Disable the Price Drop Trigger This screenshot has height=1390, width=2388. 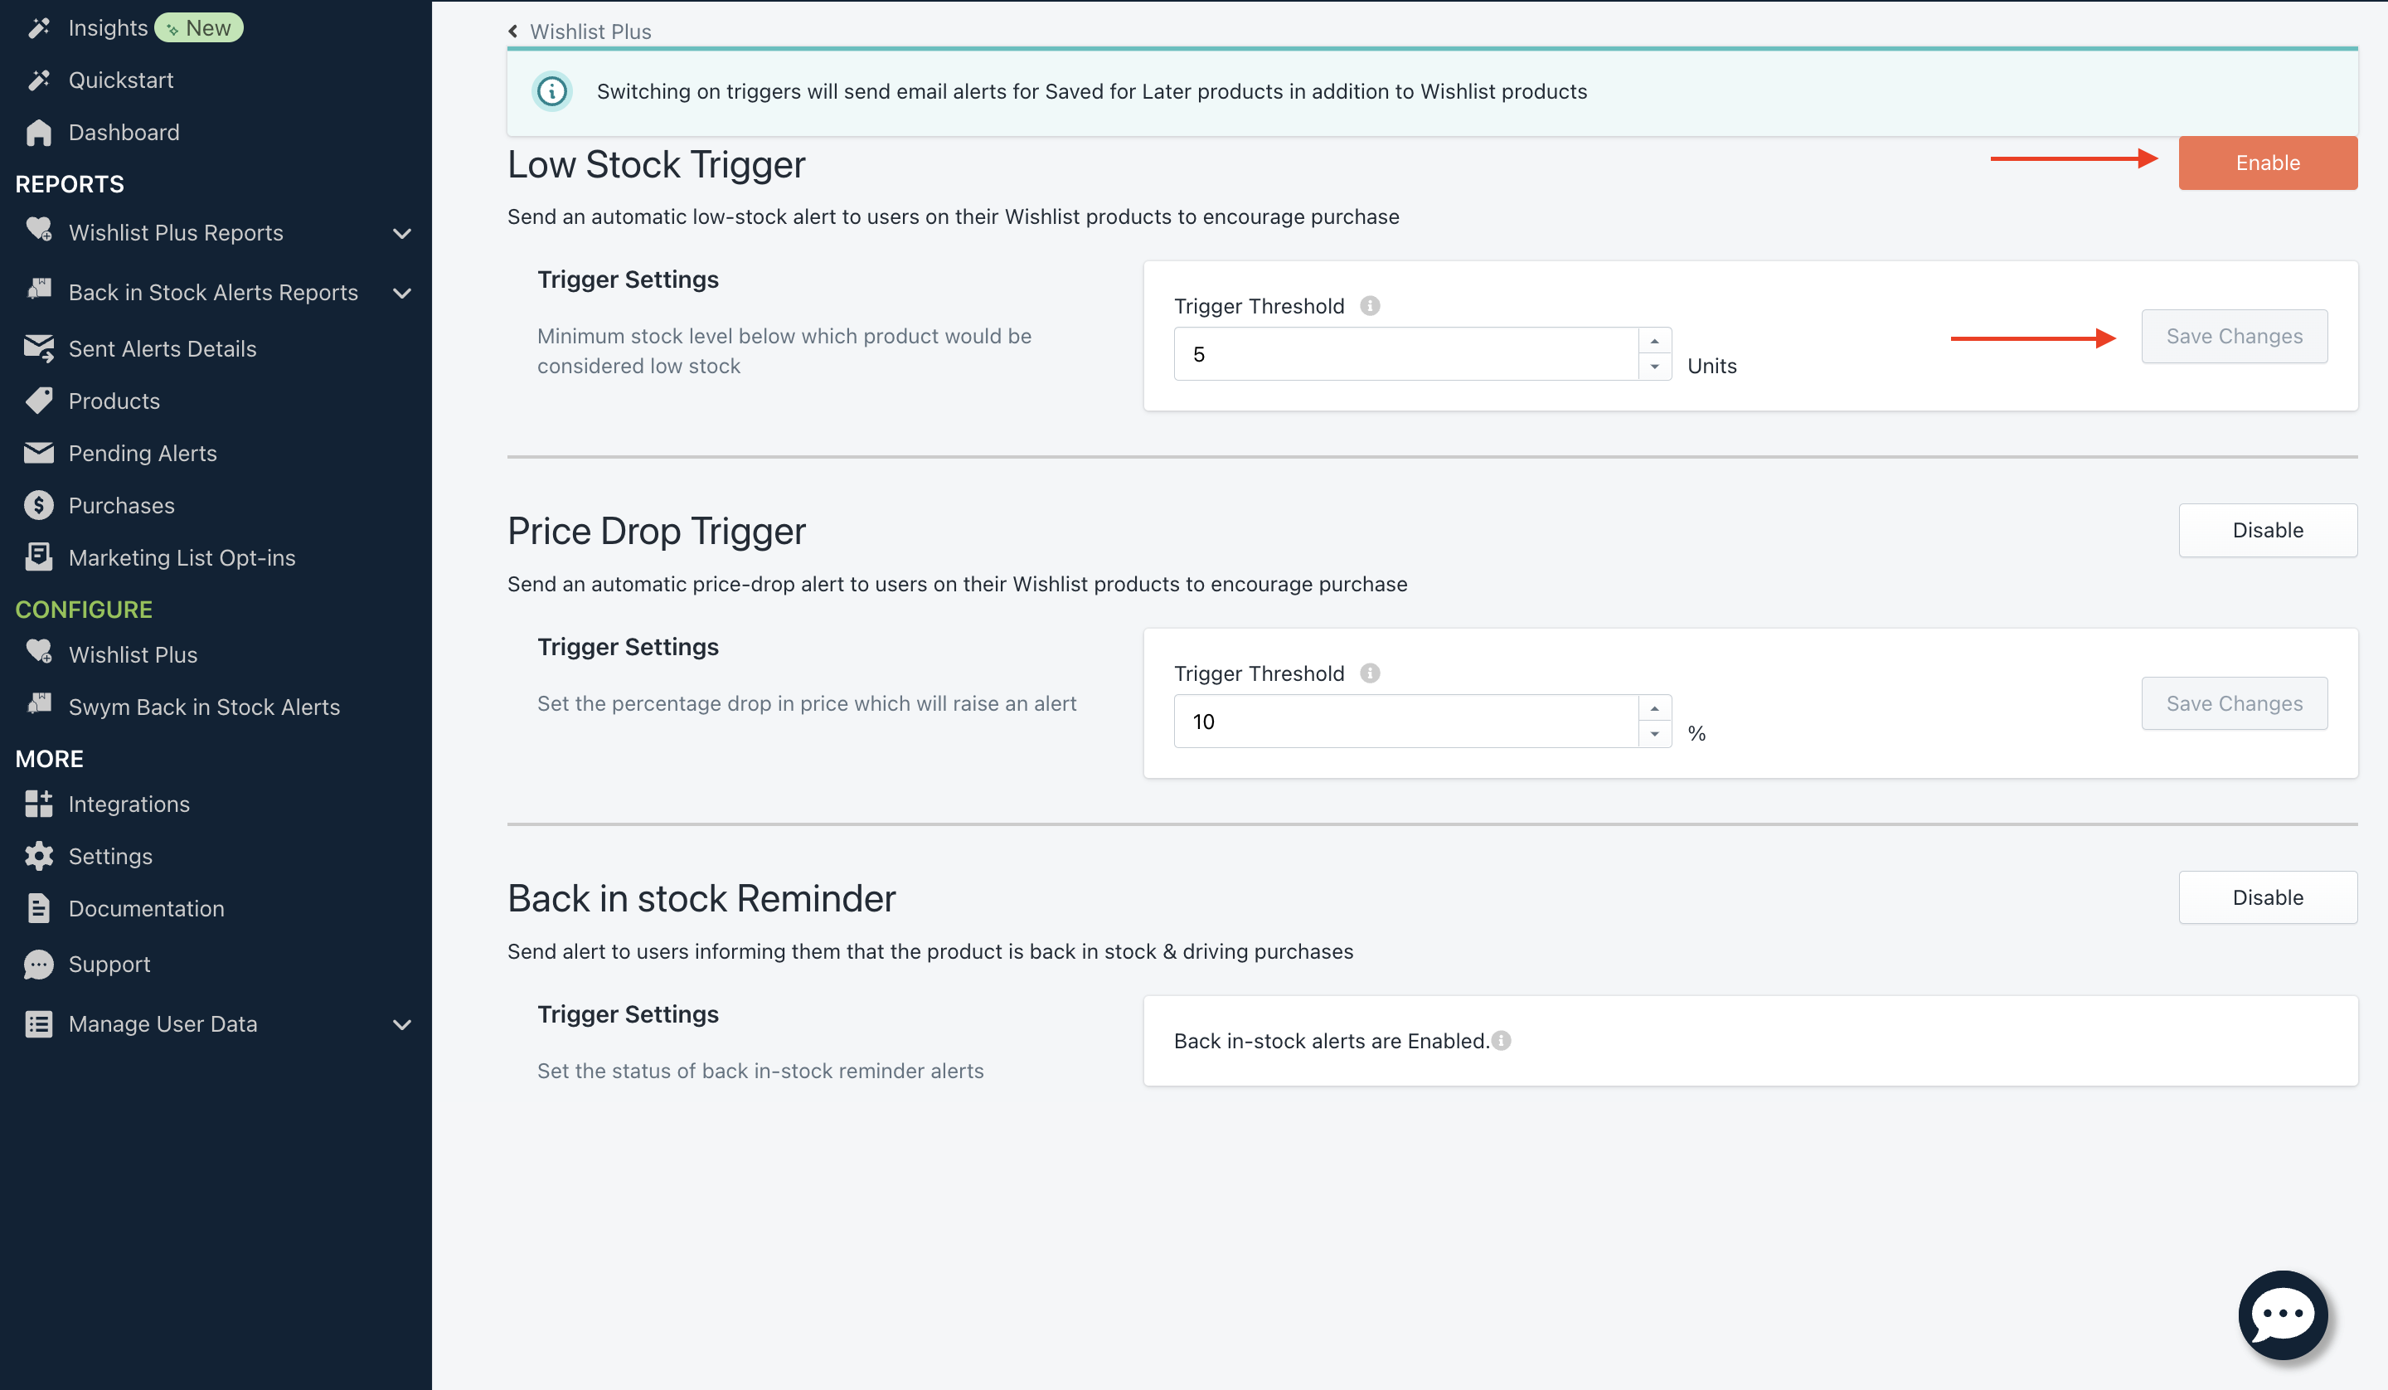tap(2267, 530)
